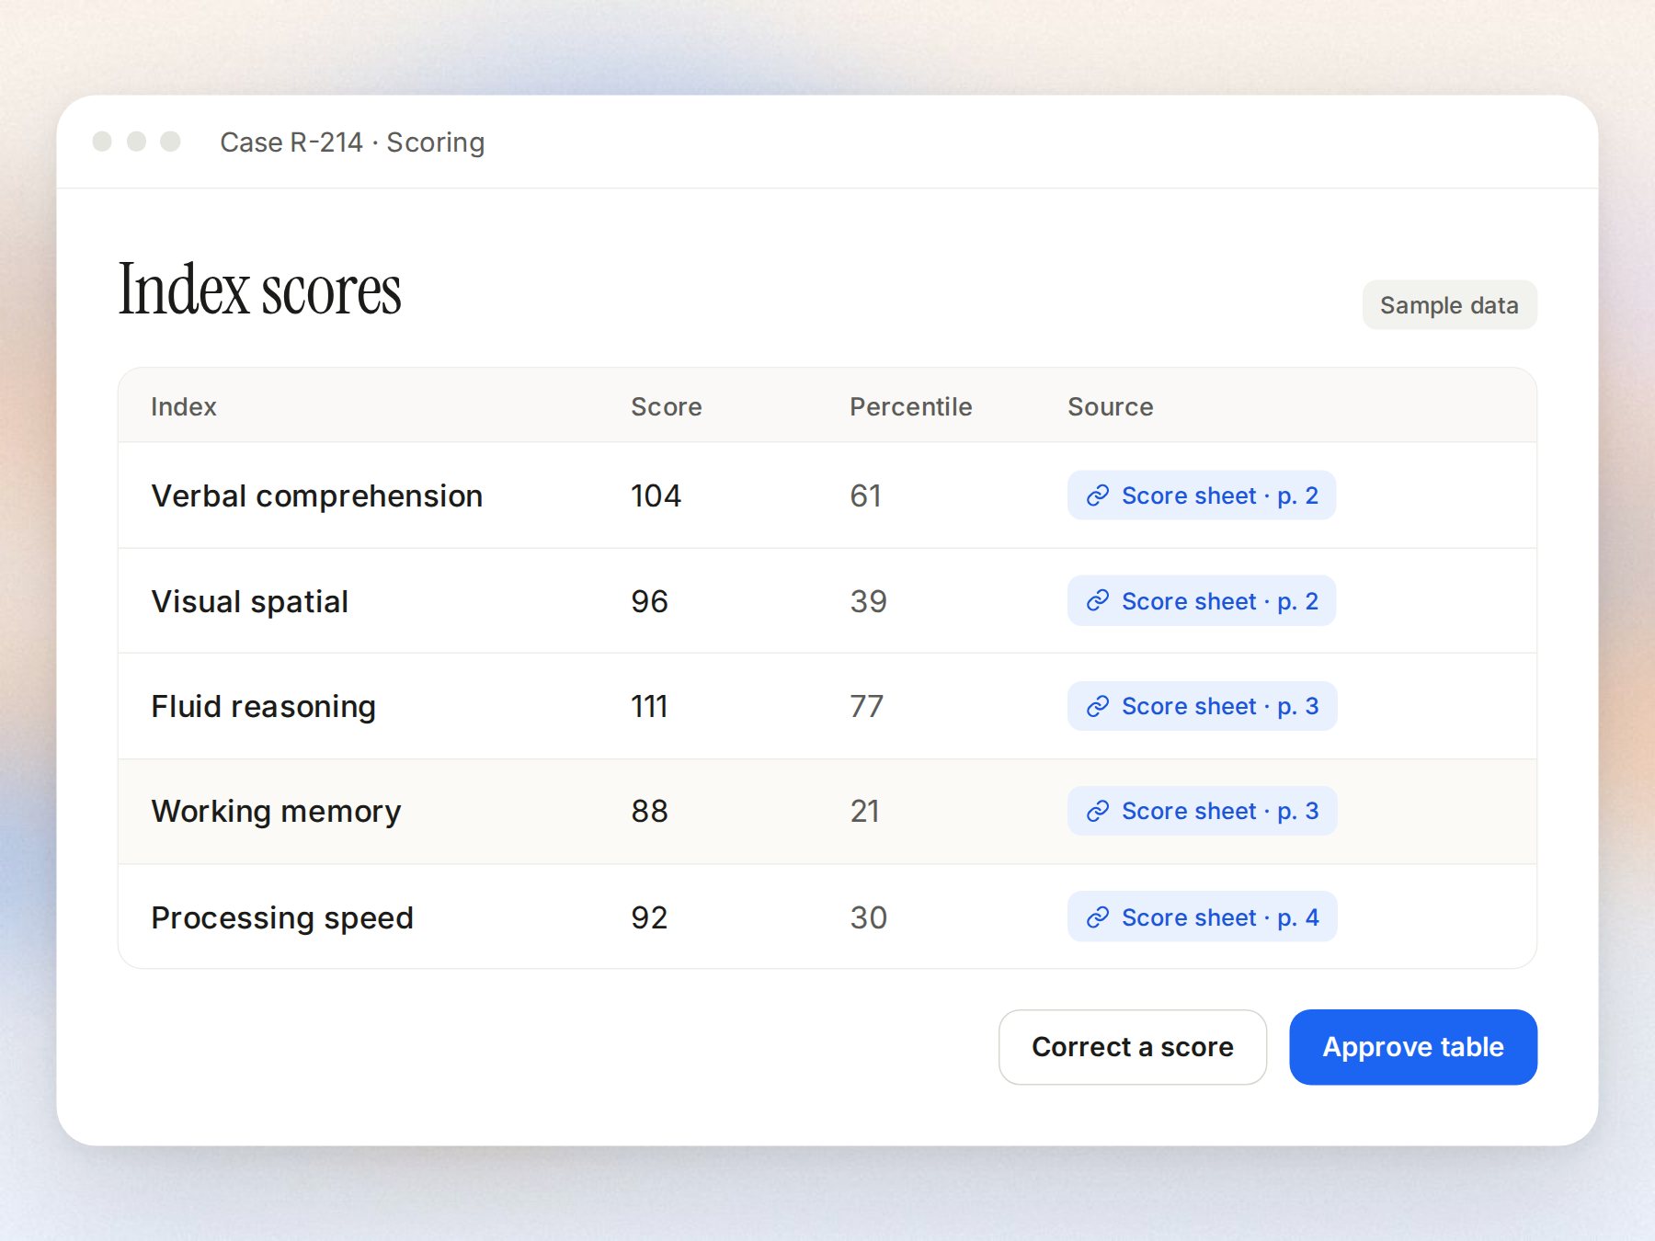Select the Working memory row label

277,812
